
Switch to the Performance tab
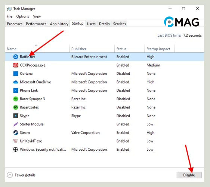point(36,24)
